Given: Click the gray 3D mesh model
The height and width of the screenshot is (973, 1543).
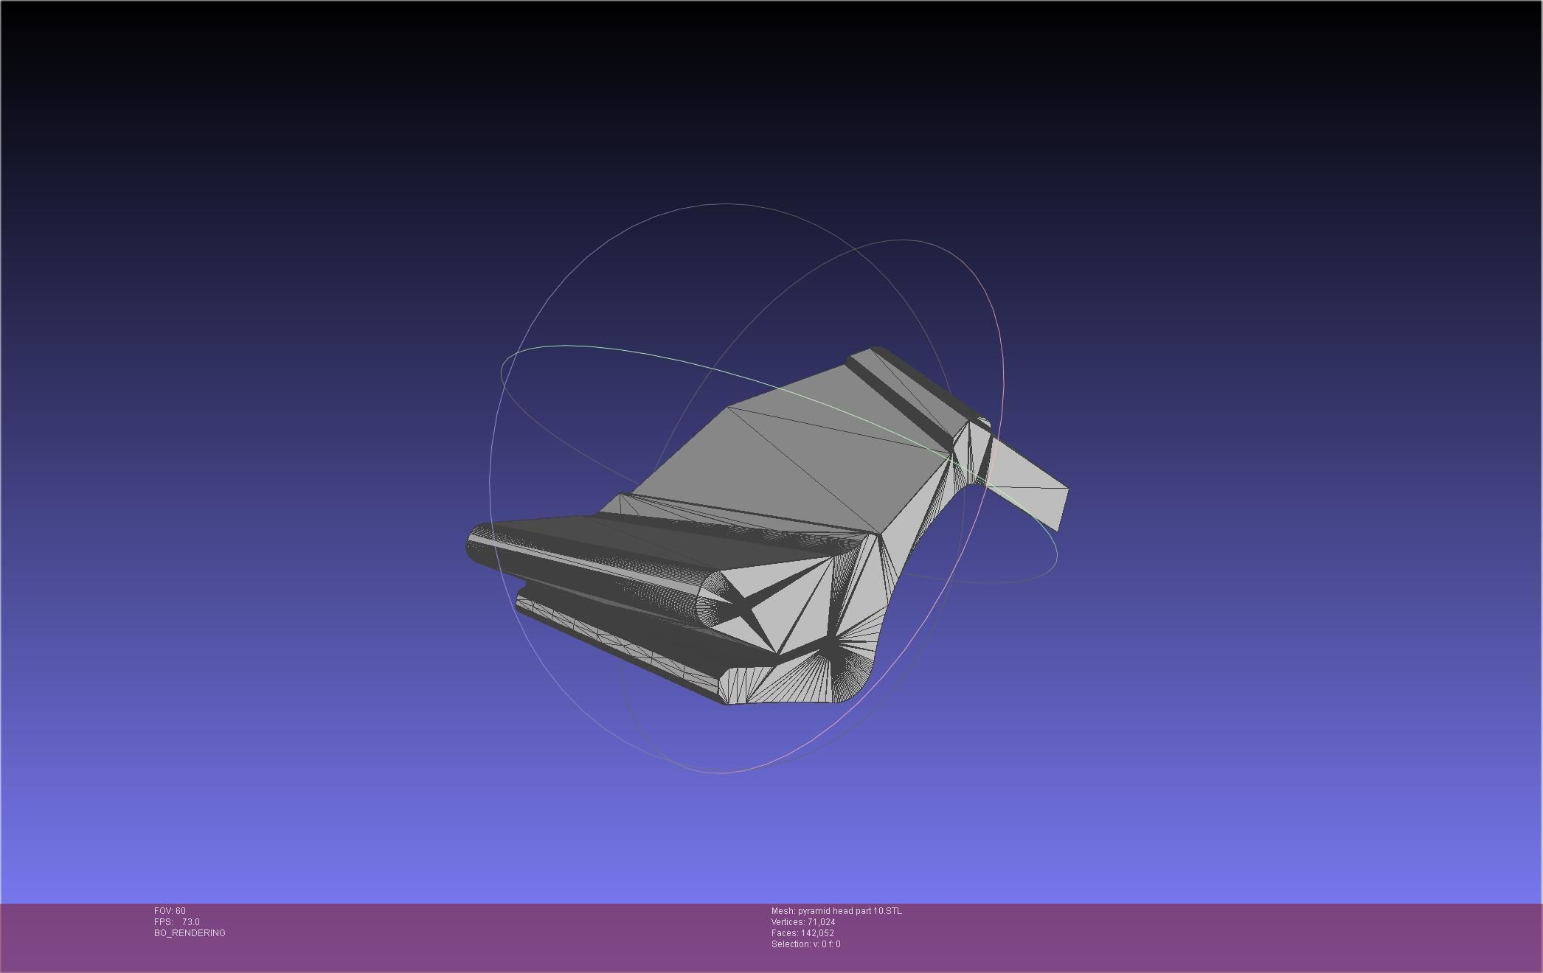Looking at the screenshot, I should (x=767, y=527).
